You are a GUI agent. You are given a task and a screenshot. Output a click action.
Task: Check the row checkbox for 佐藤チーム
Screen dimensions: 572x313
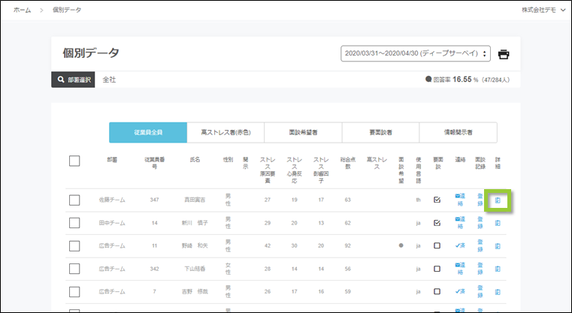[x=74, y=200]
